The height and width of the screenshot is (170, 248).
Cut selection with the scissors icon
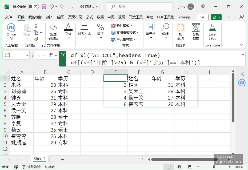[x=36, y=26]
